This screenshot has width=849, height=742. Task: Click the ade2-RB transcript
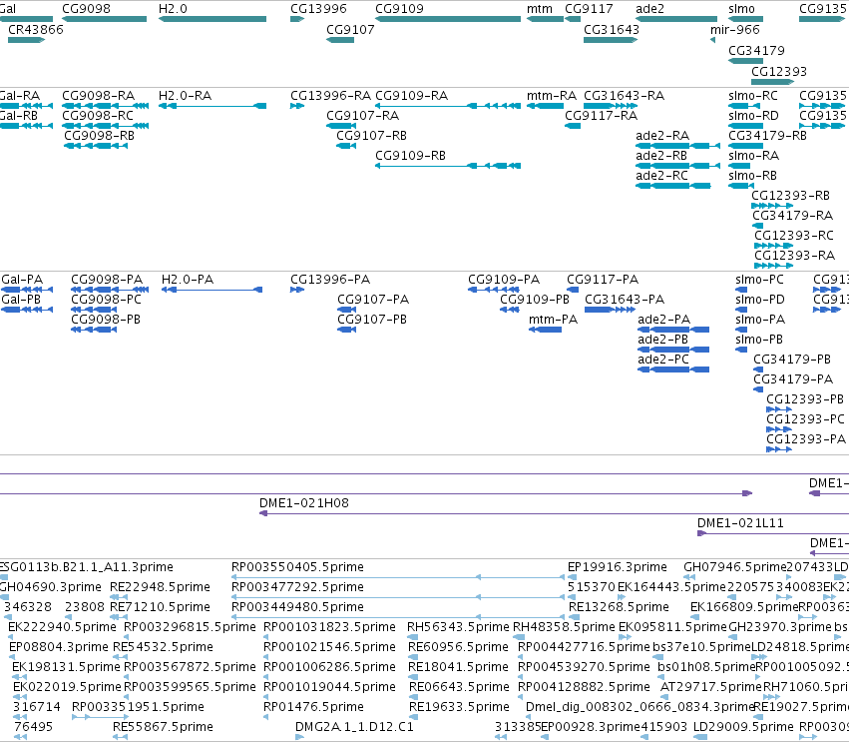click(677, 166)
